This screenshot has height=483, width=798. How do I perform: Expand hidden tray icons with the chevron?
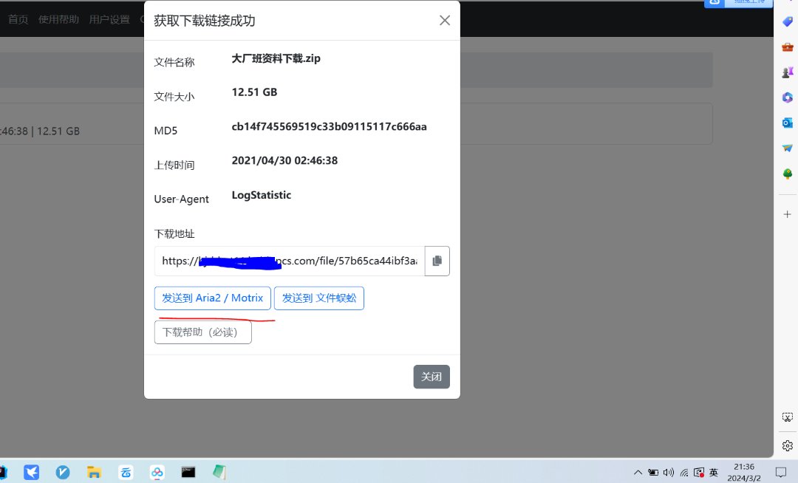click(x=638, y=472)
